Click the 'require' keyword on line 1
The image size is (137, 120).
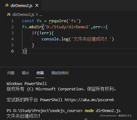pyautogui.click(x=58, y=21)
